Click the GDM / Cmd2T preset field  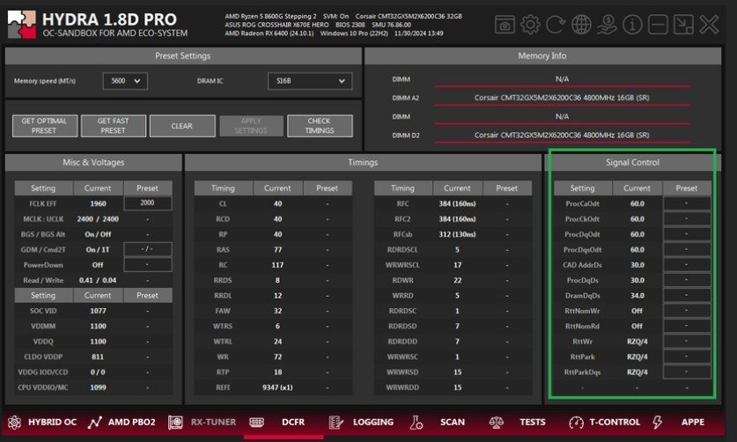pos(148,249)
